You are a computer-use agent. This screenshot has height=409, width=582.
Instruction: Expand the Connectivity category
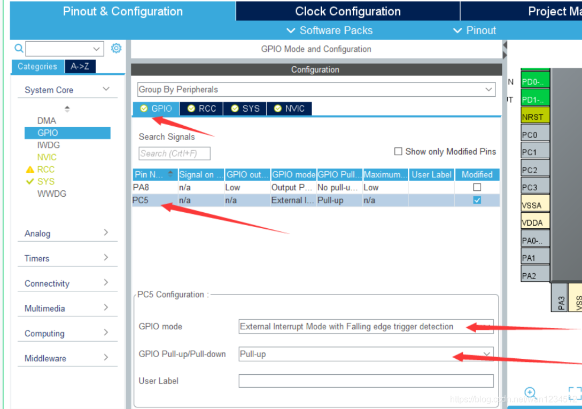[67, 283]
